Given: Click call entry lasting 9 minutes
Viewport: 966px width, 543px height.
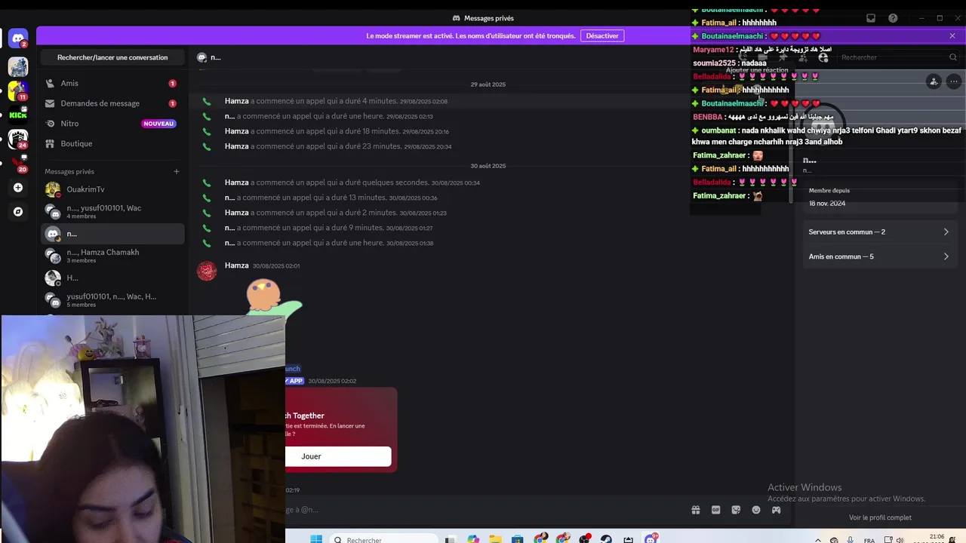Looking at the screenshot, I should [328, 228].
